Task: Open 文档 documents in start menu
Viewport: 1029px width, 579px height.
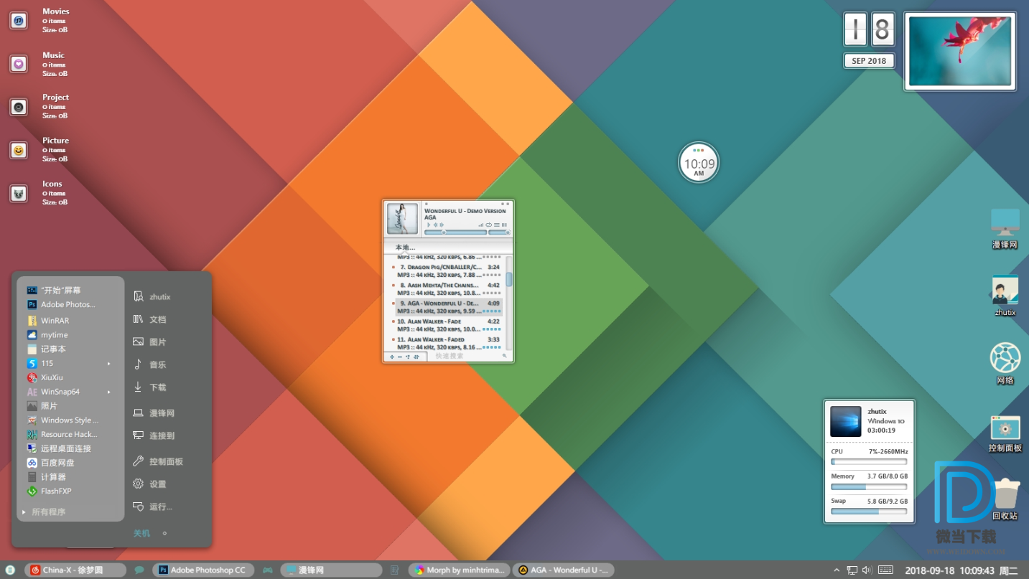Action: point(149,319)
